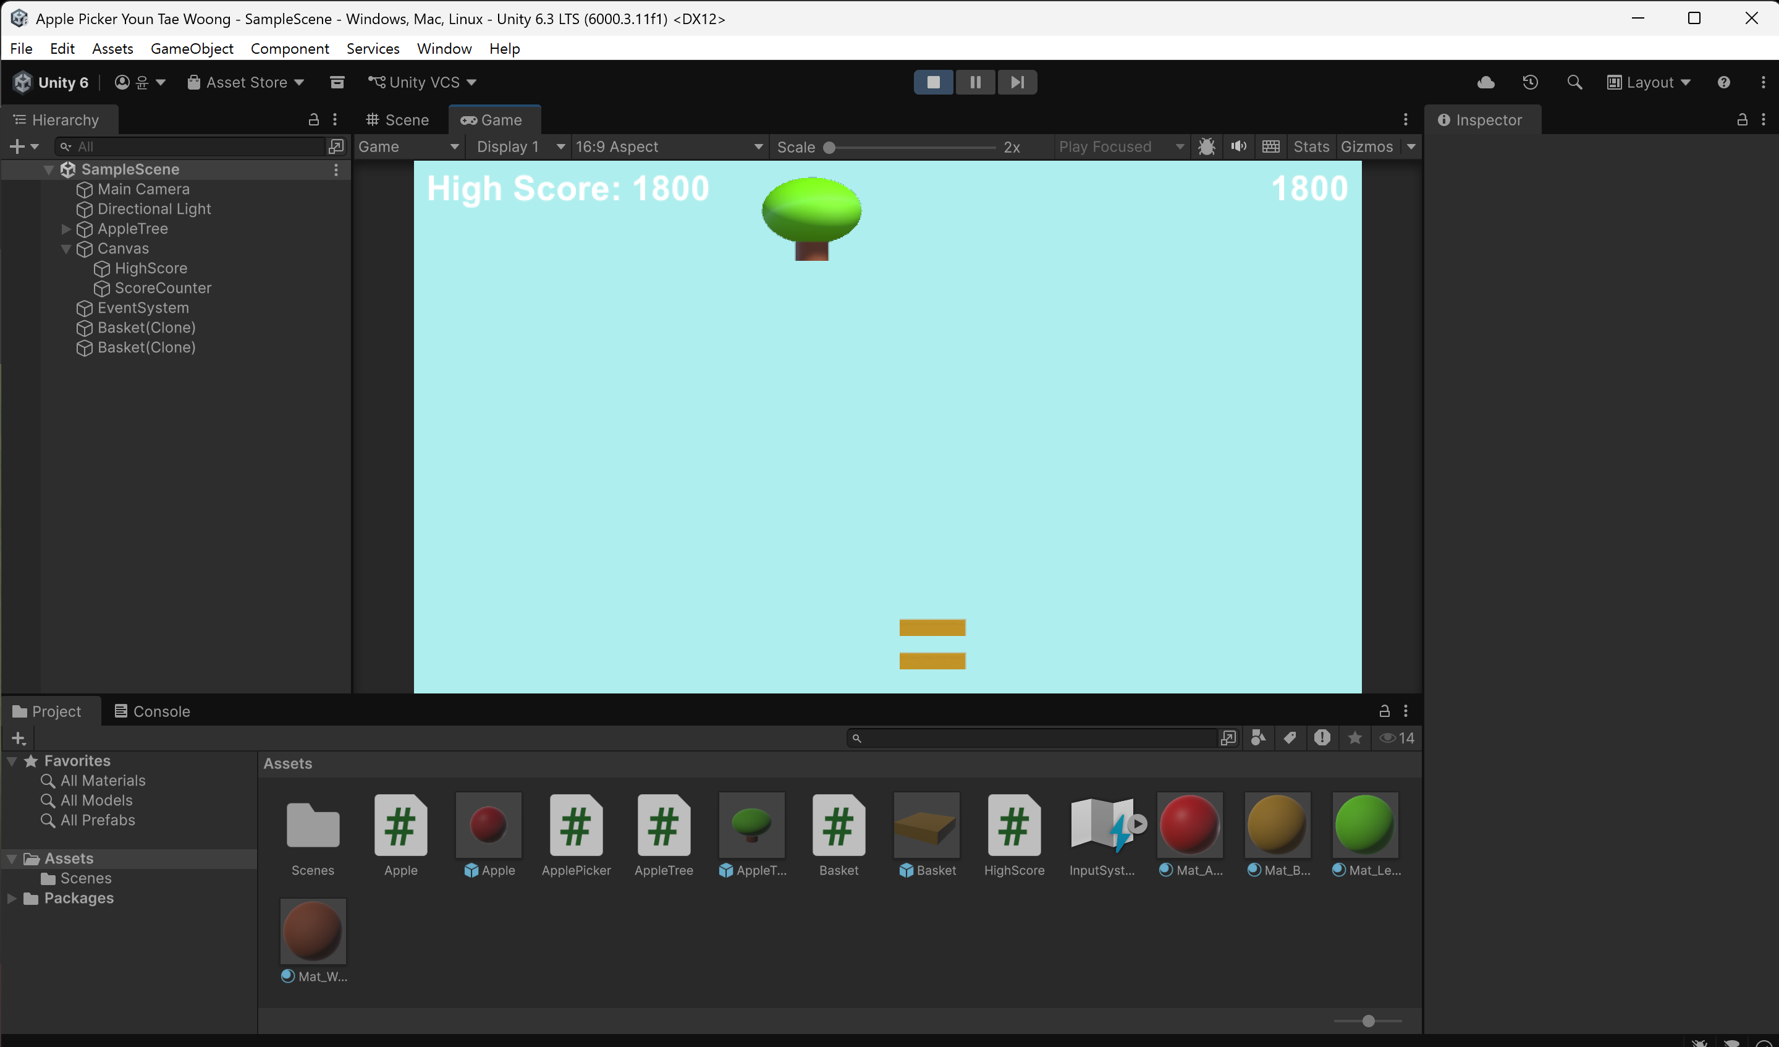Open the File menu

pyautogui.click(x=21, y=48)
